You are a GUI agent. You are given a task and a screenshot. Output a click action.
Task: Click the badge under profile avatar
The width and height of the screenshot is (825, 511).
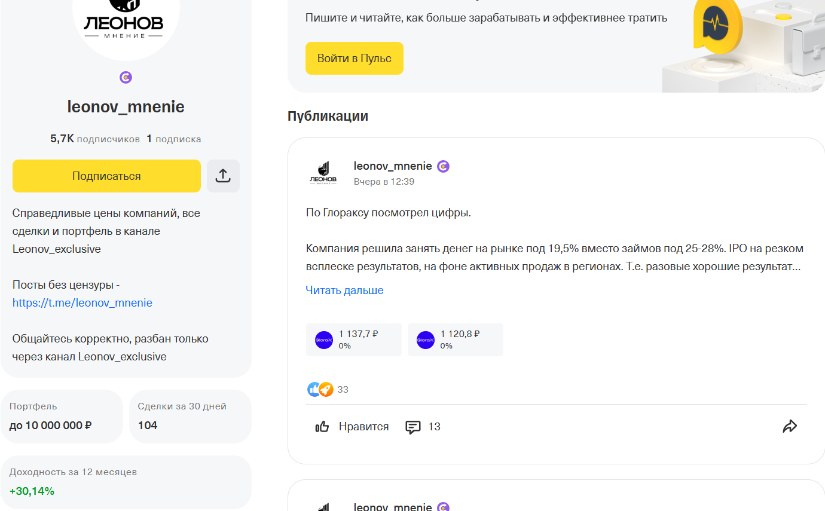(x=126, y=77)
